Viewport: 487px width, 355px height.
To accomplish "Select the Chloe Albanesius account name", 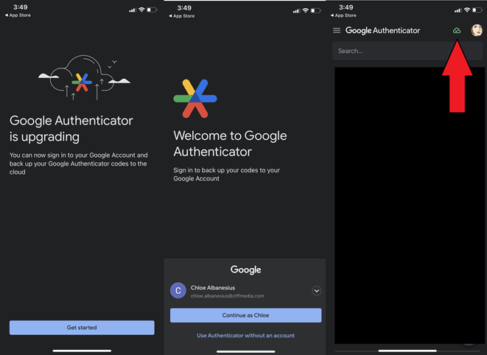I will pyautogui.click(x=213, y=287).
